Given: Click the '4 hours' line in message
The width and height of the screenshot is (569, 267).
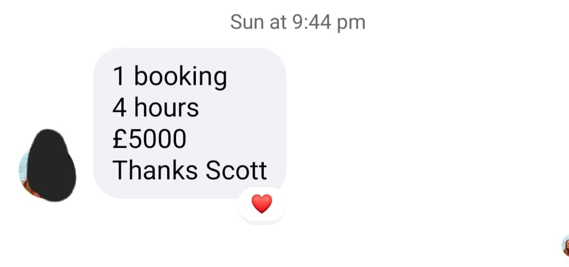Looking at the screenshot, I should point(156,108).
